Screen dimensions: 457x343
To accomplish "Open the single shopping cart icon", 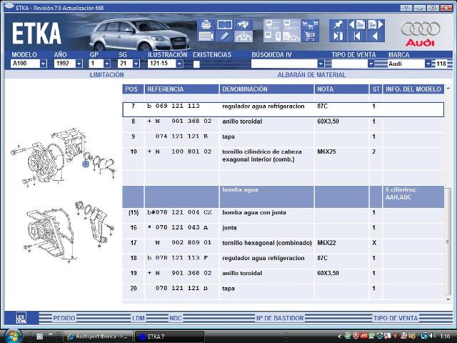I will [310, 36].
